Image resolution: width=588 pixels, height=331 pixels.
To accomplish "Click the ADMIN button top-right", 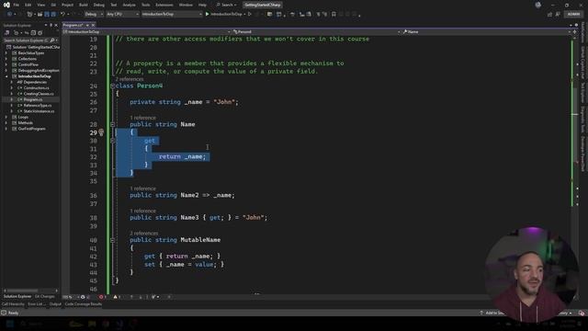I will 573,14.
